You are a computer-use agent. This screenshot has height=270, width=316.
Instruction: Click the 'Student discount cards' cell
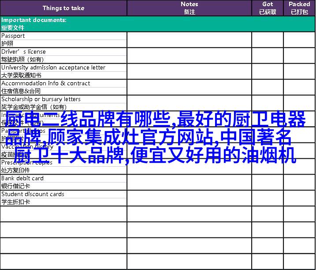(x=63, y=194)
